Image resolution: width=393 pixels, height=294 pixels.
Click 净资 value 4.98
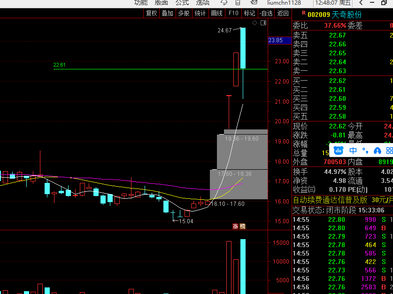339,181
